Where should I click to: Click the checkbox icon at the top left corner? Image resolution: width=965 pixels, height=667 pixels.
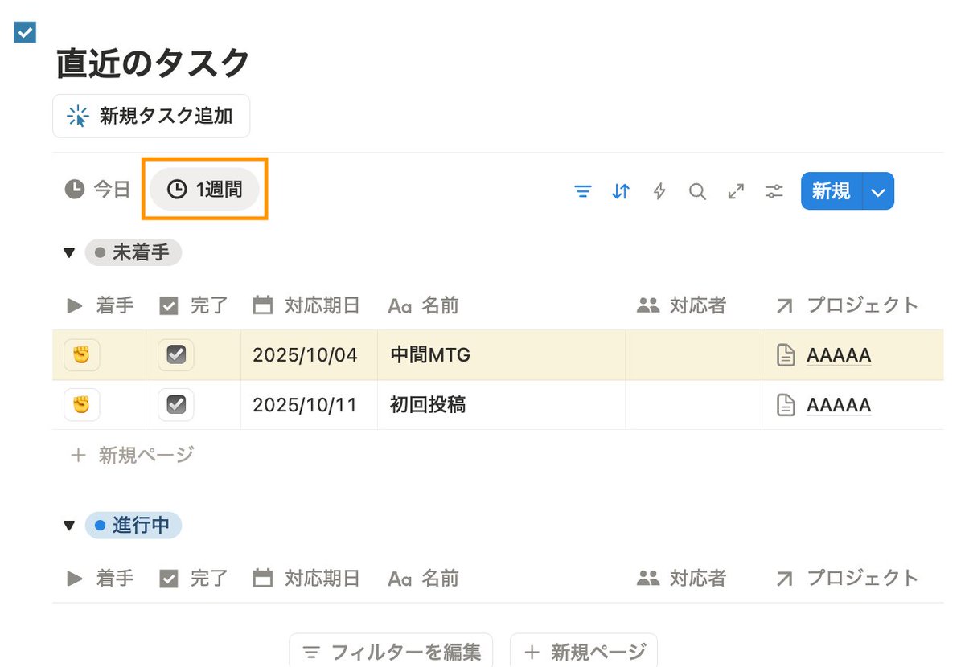25,32
